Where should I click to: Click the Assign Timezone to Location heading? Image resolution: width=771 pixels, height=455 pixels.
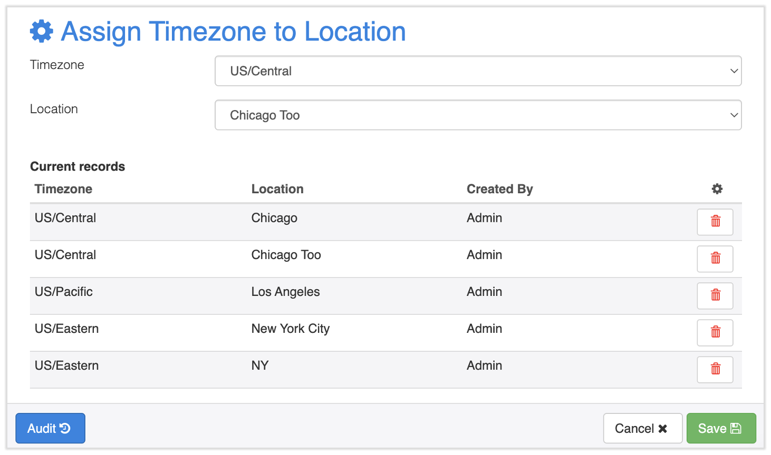click(x=233, y=32)
